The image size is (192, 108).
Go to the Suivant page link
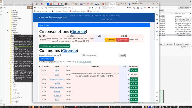tap(81, 62)
